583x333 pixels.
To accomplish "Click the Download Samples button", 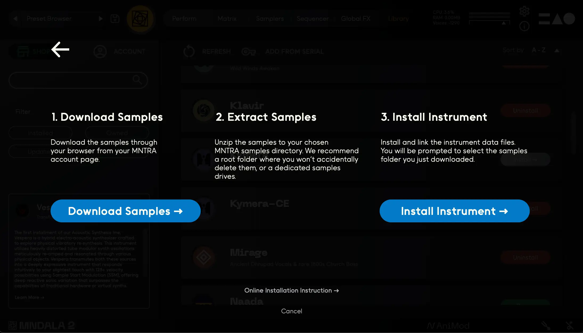I will [x=125, y=211].
